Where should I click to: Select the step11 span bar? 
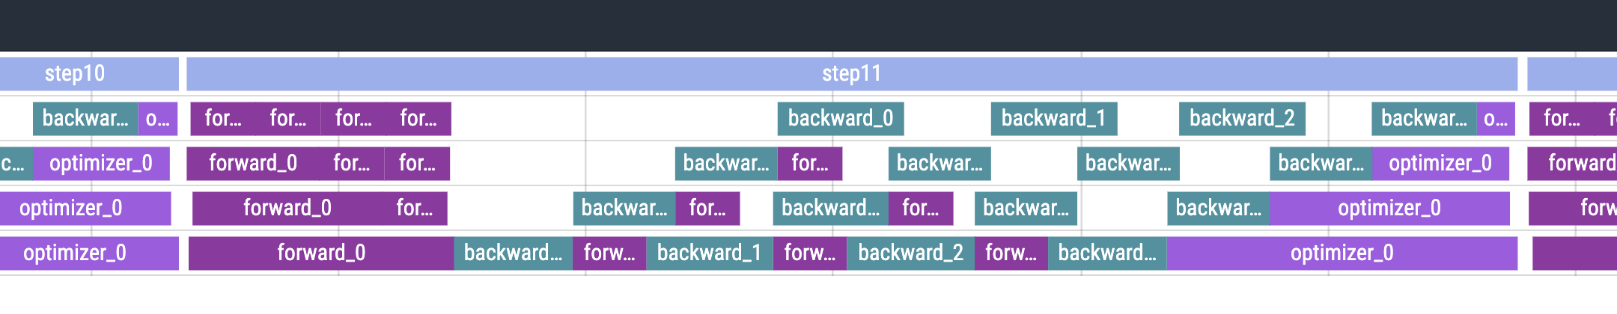pos(852,74)
